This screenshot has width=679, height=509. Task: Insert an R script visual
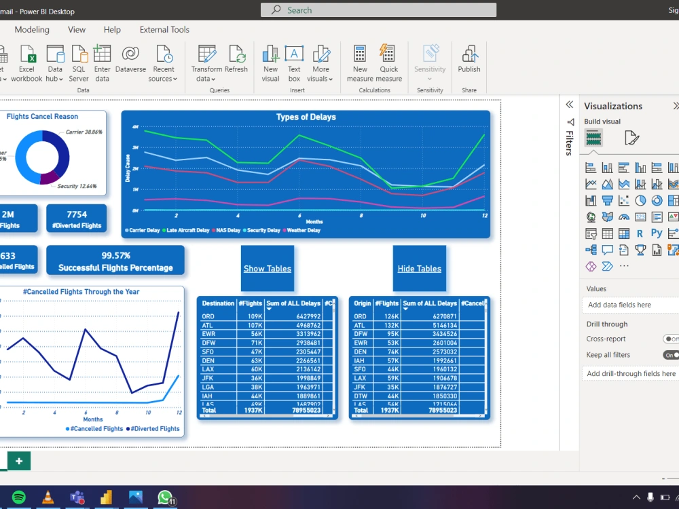coord(641,233)
